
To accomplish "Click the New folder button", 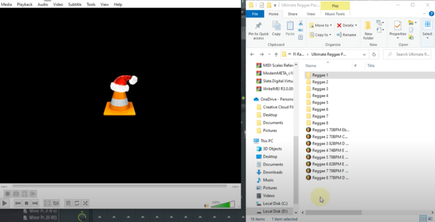I will [368, 31].
